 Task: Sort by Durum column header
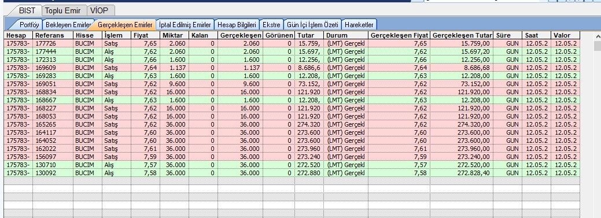point(346,35)
